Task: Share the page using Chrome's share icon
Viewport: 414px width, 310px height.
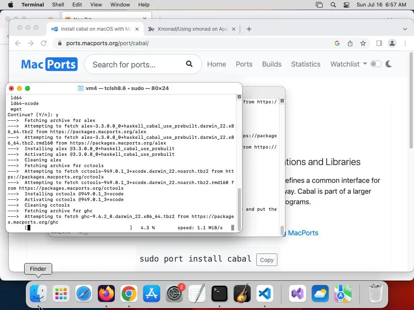Action: point(350,43)
